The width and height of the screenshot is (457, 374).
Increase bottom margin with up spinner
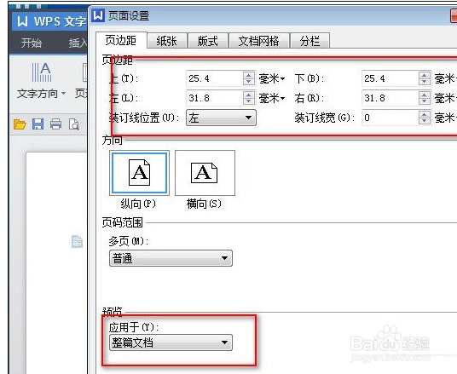point(425,75)
